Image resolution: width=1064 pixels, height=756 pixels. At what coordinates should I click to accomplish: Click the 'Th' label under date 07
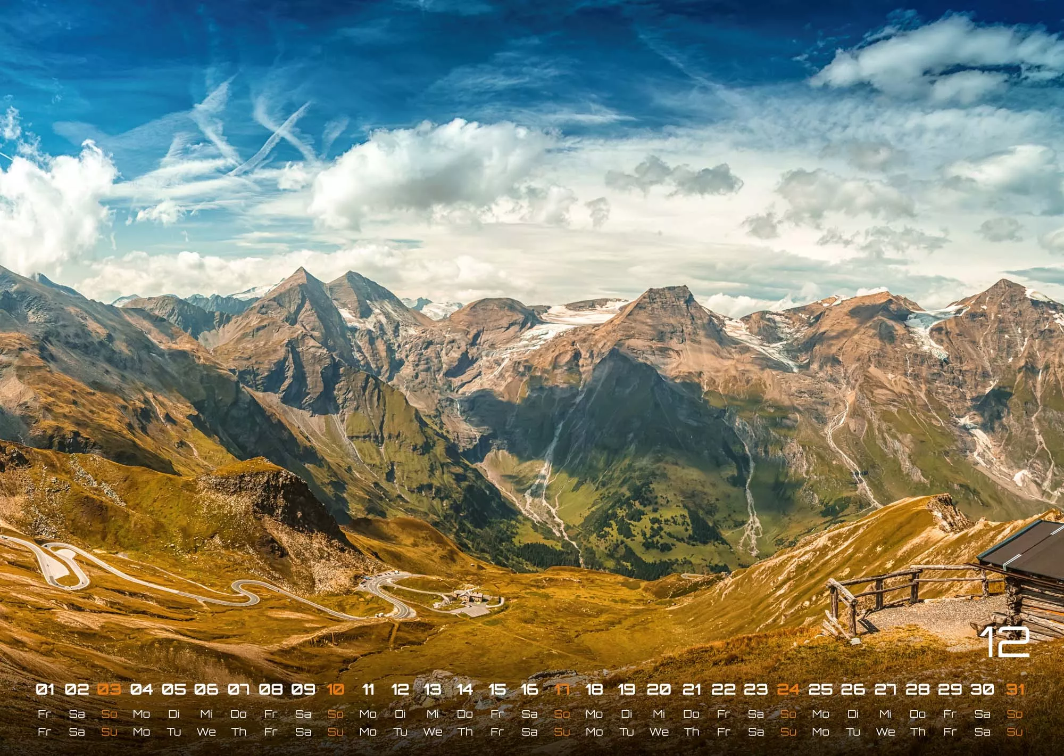coord(239,732)
